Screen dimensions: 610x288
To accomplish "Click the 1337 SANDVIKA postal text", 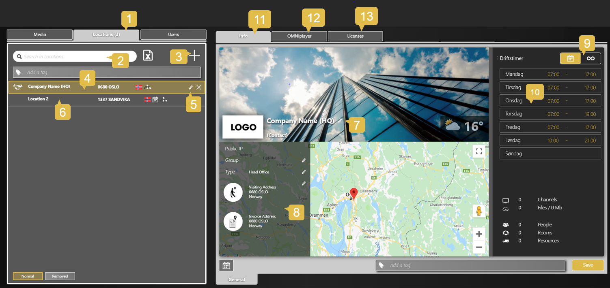I will point(114,99).
